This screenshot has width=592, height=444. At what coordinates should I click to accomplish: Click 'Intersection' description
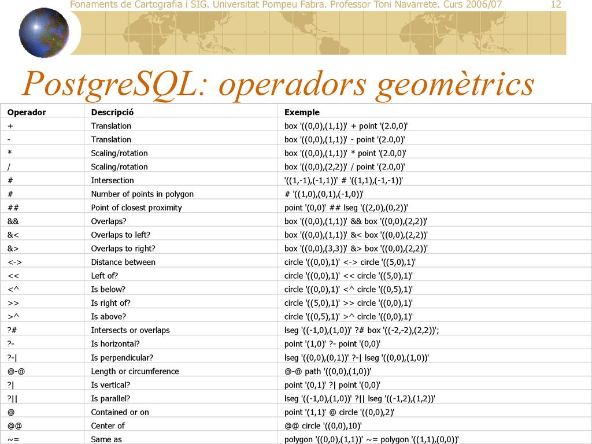pos(112,180)
